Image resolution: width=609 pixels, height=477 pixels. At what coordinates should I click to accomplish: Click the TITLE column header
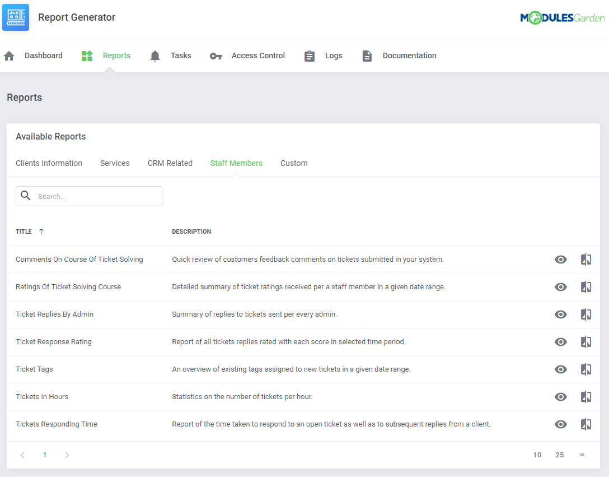click(x=24, y=231)
